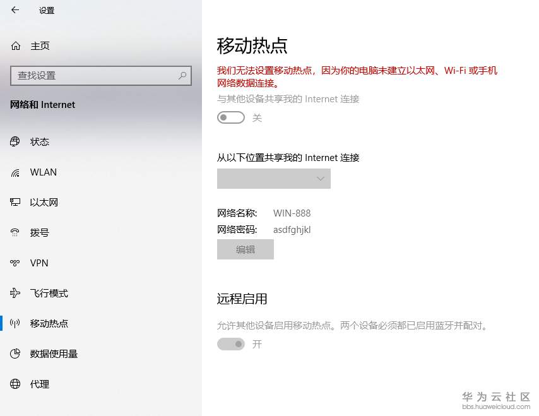Image resolution: width=539 pixels, height=416 pixels.
Task: Click the airplane icon for 飞行模式
Action: click(15, 293)
